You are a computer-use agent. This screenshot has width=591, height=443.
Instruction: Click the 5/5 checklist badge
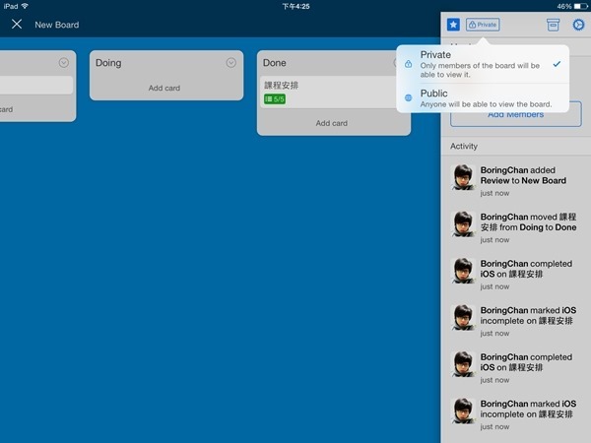275,99
